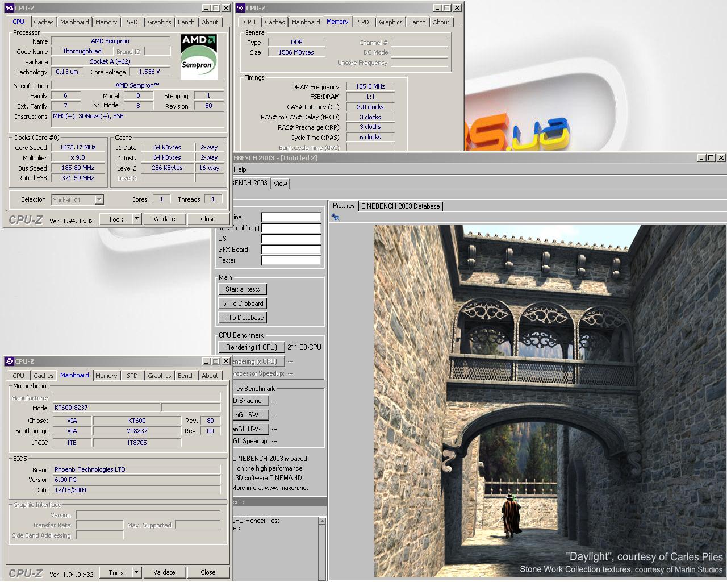Viewport: 727px width, 582px height.
Task: Select Bench tab in Memory CPU-Z window
Action: pos(417,22)
